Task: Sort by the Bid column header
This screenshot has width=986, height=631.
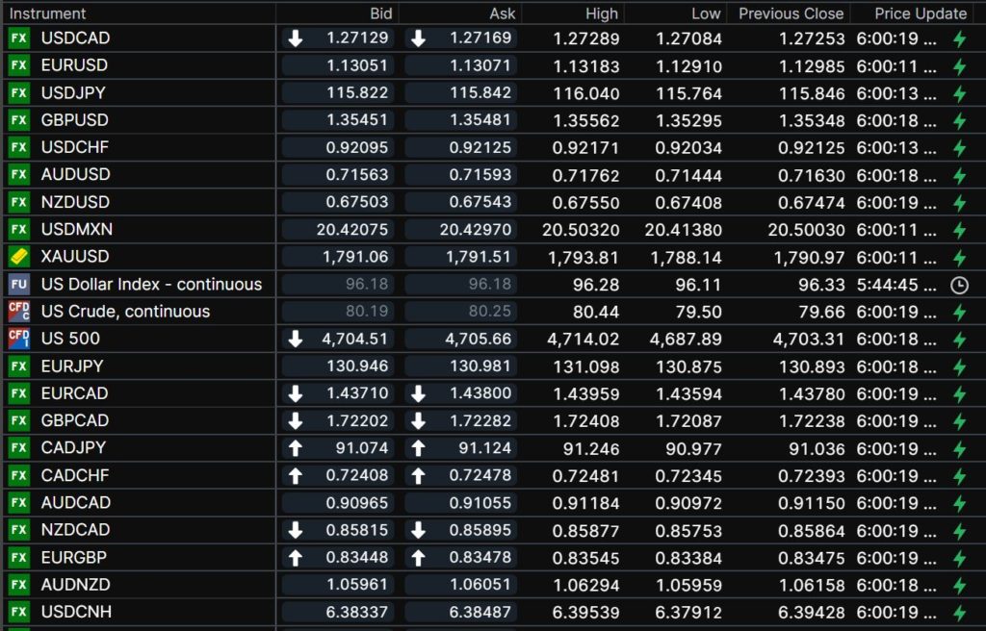Action: pyautogui.click(x=380, y=13)
